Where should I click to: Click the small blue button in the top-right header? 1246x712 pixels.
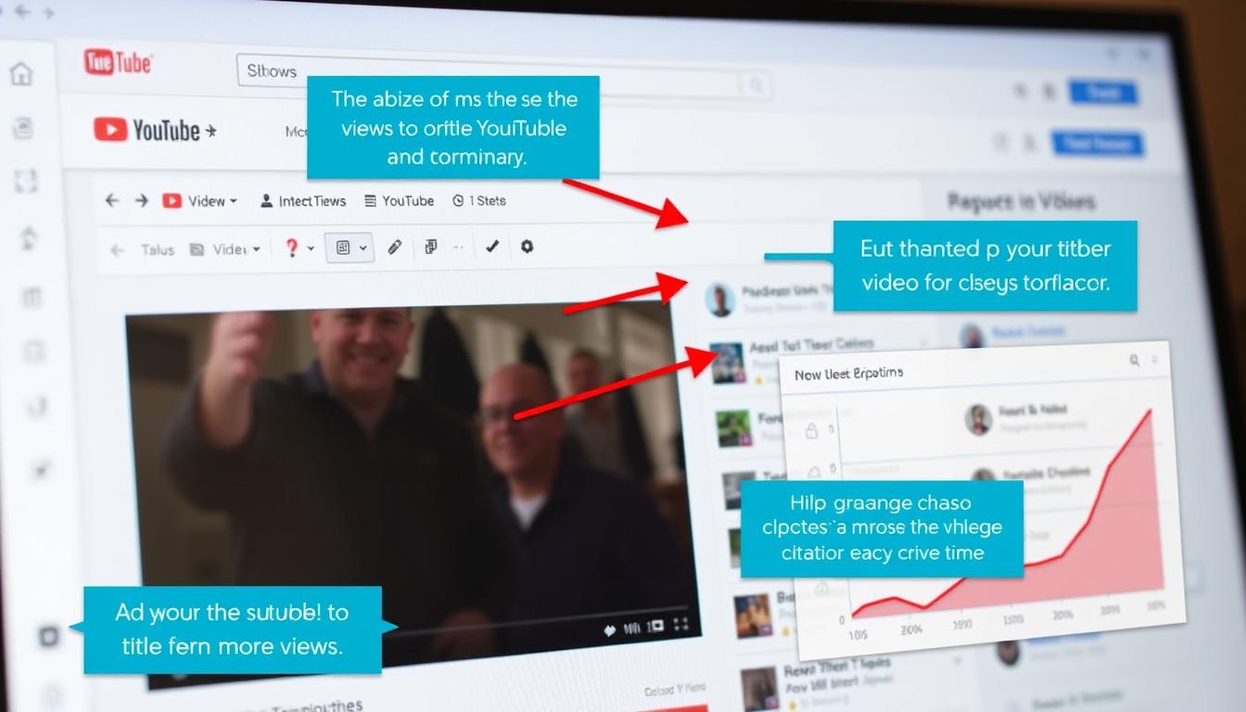pos(1103,92)
